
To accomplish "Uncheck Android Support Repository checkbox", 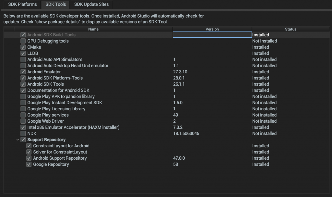I will (29, 158).
